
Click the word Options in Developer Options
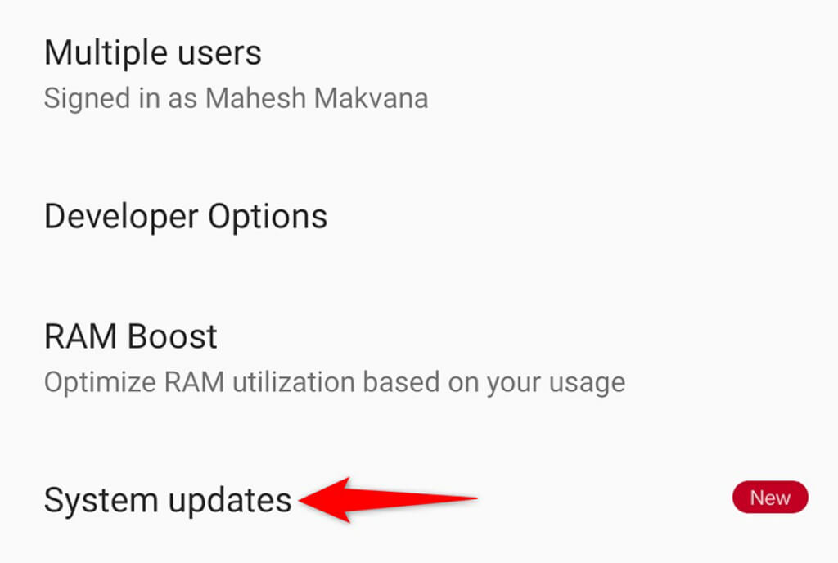click(x=268, y=217)
